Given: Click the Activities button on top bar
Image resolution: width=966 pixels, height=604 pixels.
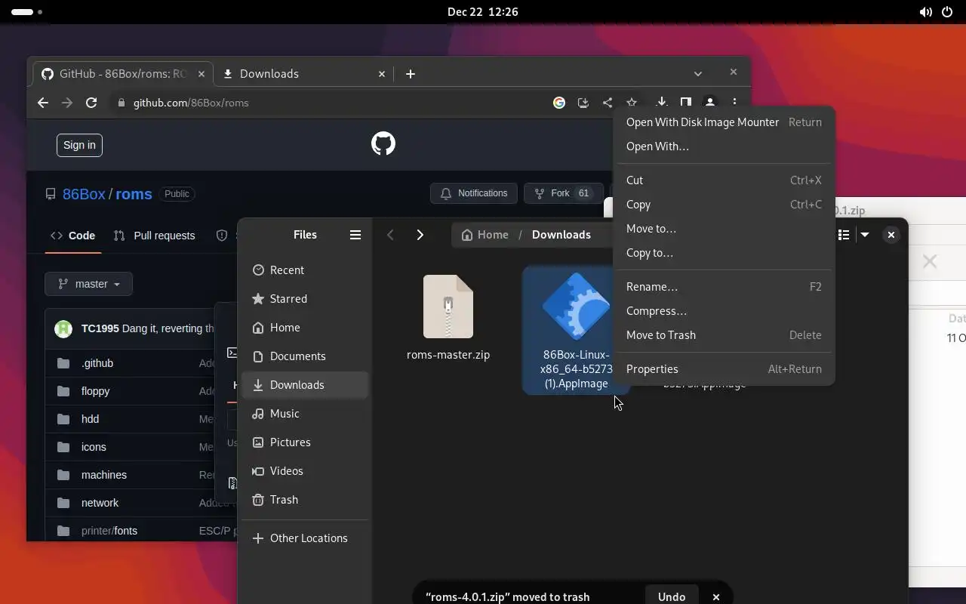Looking at the screenshot, I should point(27,12).
